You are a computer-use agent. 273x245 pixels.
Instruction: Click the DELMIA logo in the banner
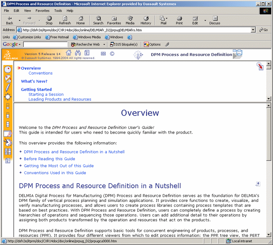coord(11,55)
